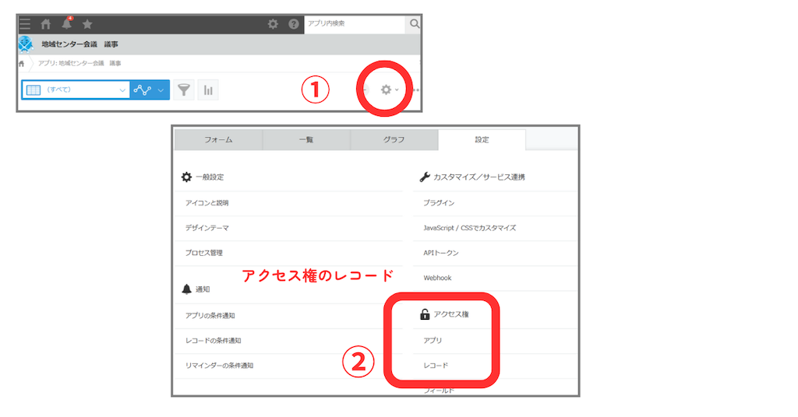This screenshot has height=417, width=798.
Task: Open the help question mark icon
Action: pos(294,24)
